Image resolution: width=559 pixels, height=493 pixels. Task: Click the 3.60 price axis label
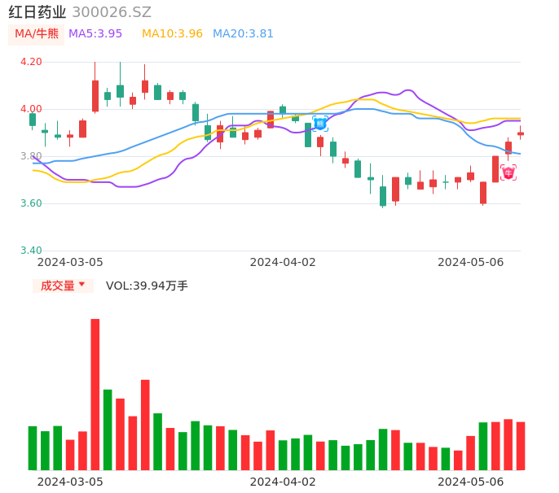coord(31,203)
